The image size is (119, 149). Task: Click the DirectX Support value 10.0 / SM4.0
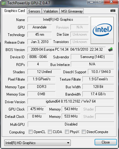tap(101, 72)
